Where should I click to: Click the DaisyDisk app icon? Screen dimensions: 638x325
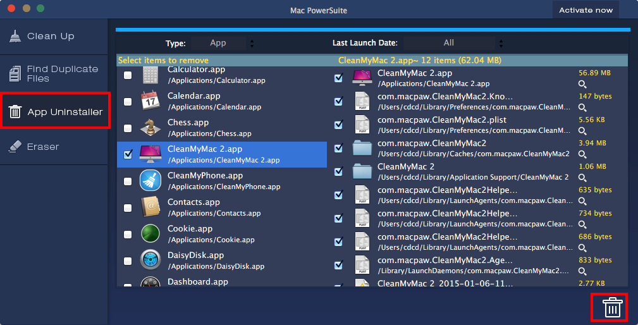point(150,260)
